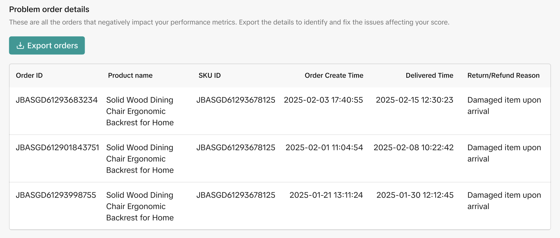Select order ID JBASGD61293998755
Screen dimensions: 560x238
coord(56,195)
